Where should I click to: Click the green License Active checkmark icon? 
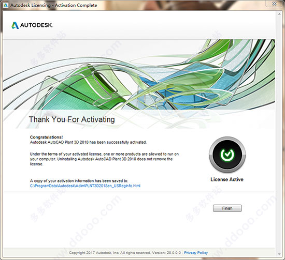tap(227, 155)
